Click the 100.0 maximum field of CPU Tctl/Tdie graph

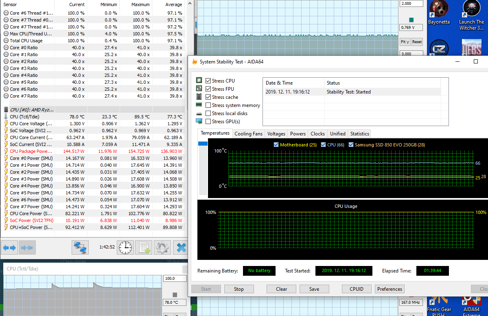[175, 278]
